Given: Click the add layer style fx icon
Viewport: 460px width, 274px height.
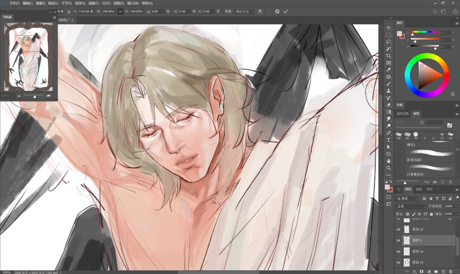Looking at the screenshot, I should (x=414, y=271).
